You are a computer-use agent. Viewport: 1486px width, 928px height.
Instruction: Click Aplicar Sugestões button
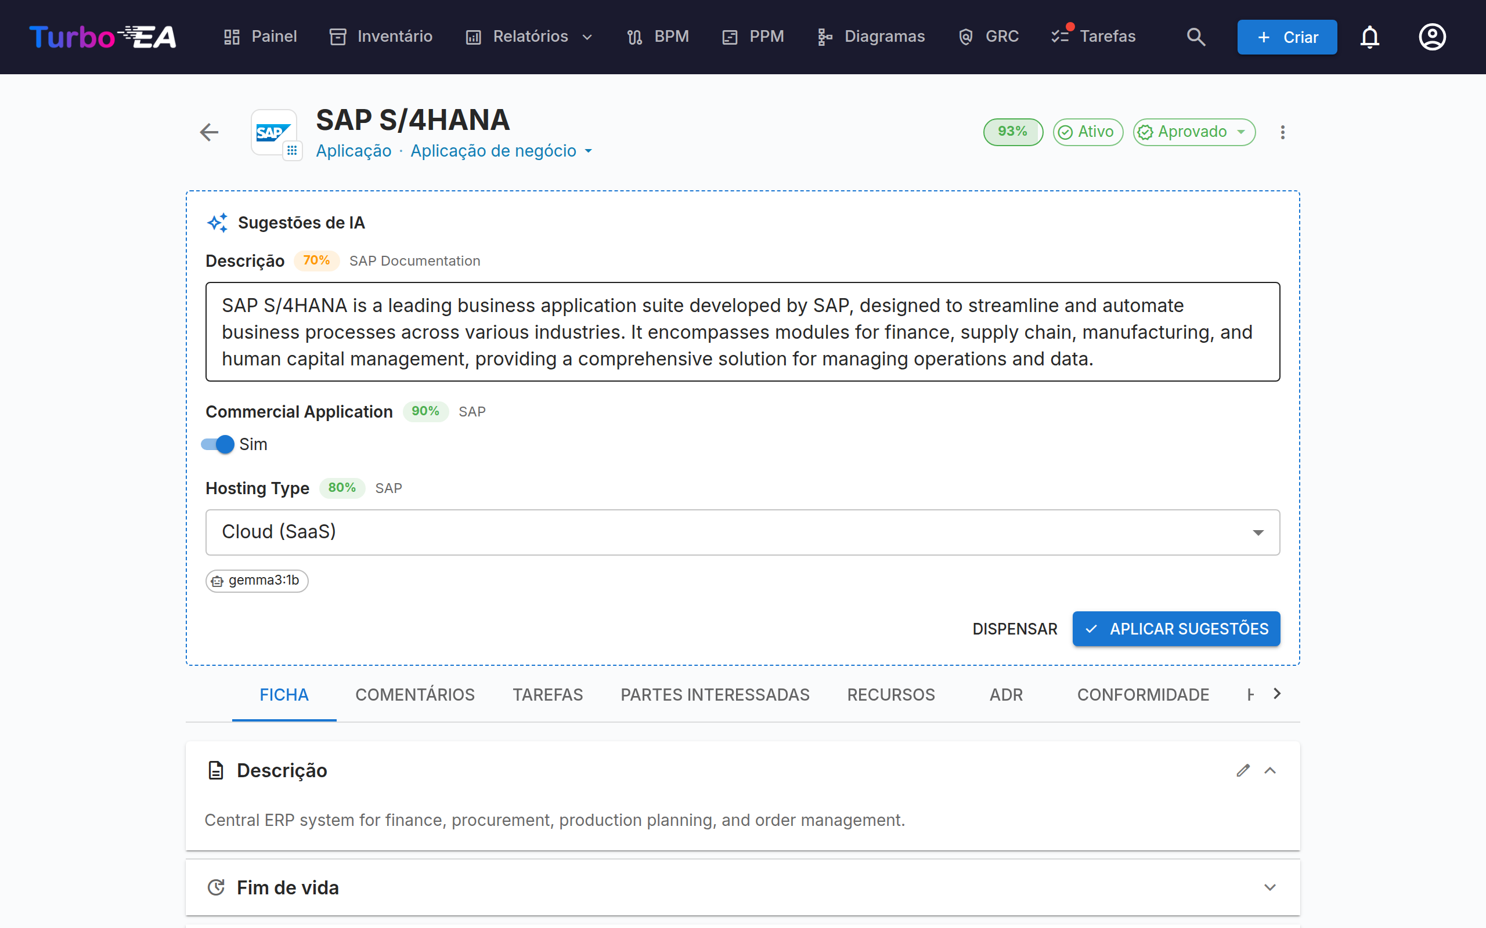click(1176, 629)
